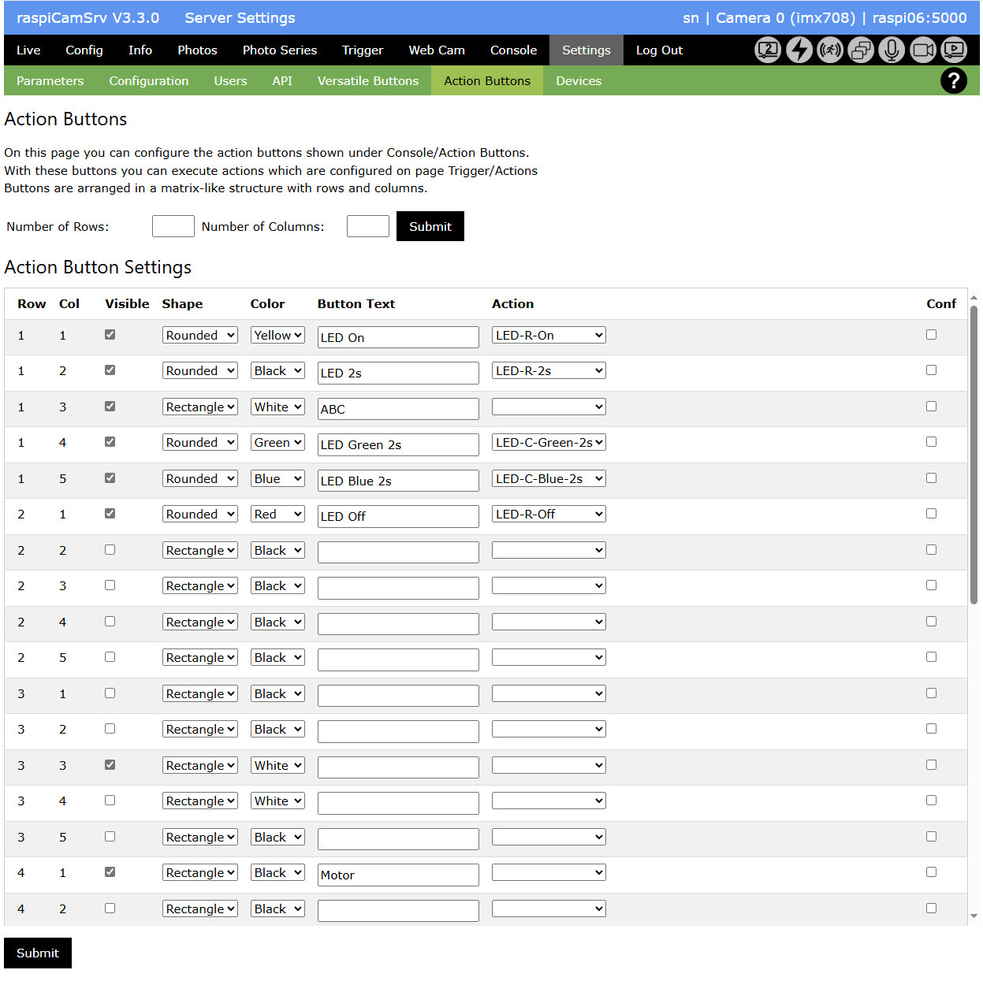This screenshot has width=983, height=981.
Task: Click the table's vertical scrollbar thumb
Action: point(974,455)
